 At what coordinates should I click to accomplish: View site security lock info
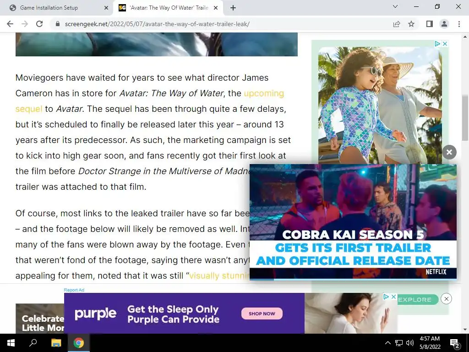pos(58,24)
